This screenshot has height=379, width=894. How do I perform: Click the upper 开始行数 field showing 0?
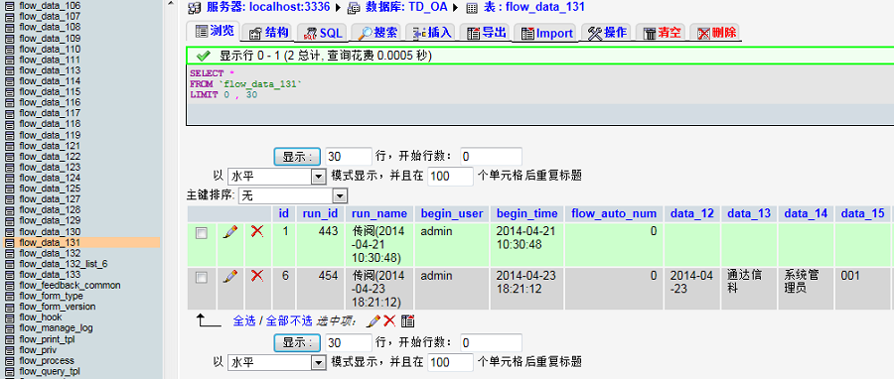point(491,157)
